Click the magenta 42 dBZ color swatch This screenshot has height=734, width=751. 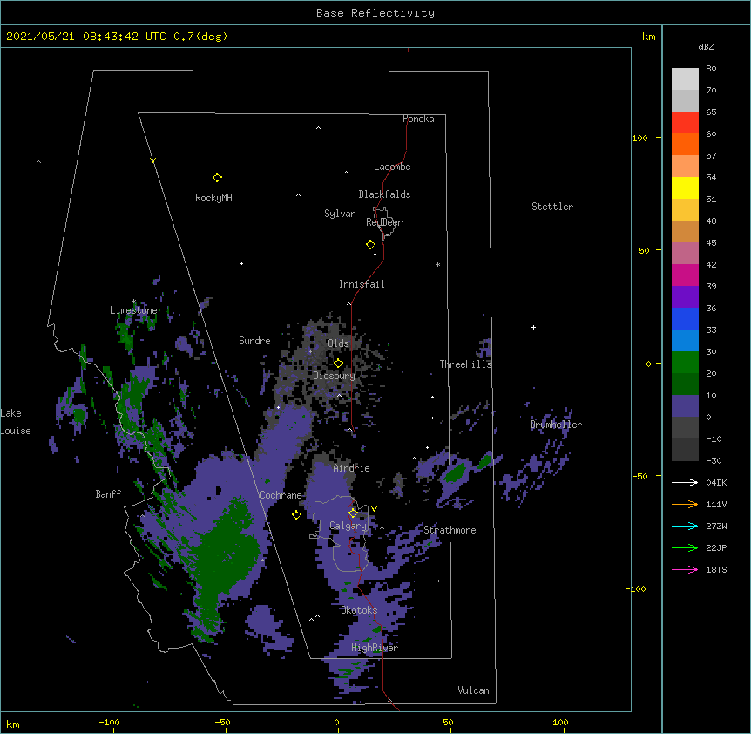pyautogui.click(x=685, y=275)
